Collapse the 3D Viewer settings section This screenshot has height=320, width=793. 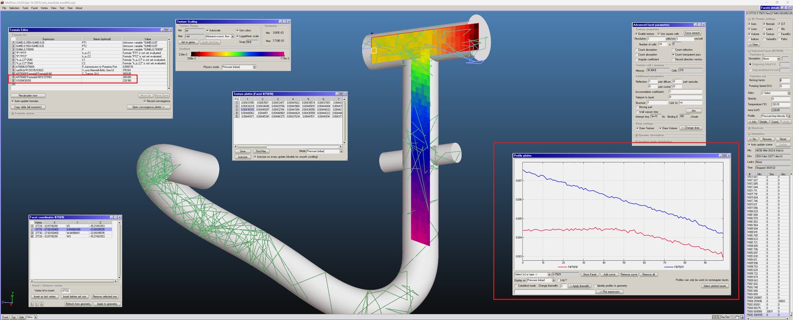[x=749, y=19]
